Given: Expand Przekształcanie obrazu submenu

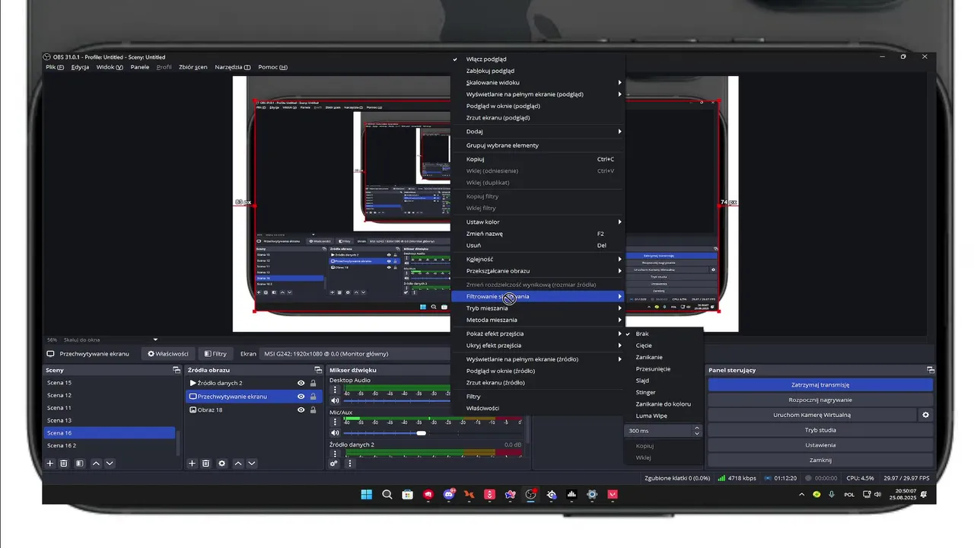Looking at the screenshot, I should [537, 271].
